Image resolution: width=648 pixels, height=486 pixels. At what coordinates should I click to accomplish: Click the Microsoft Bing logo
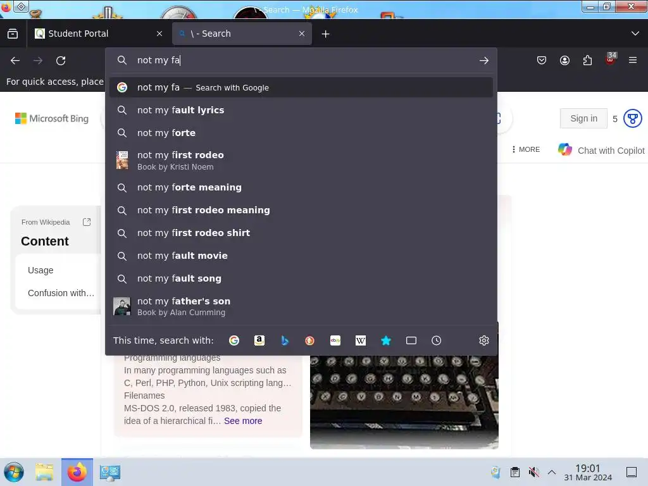[52, 118]
